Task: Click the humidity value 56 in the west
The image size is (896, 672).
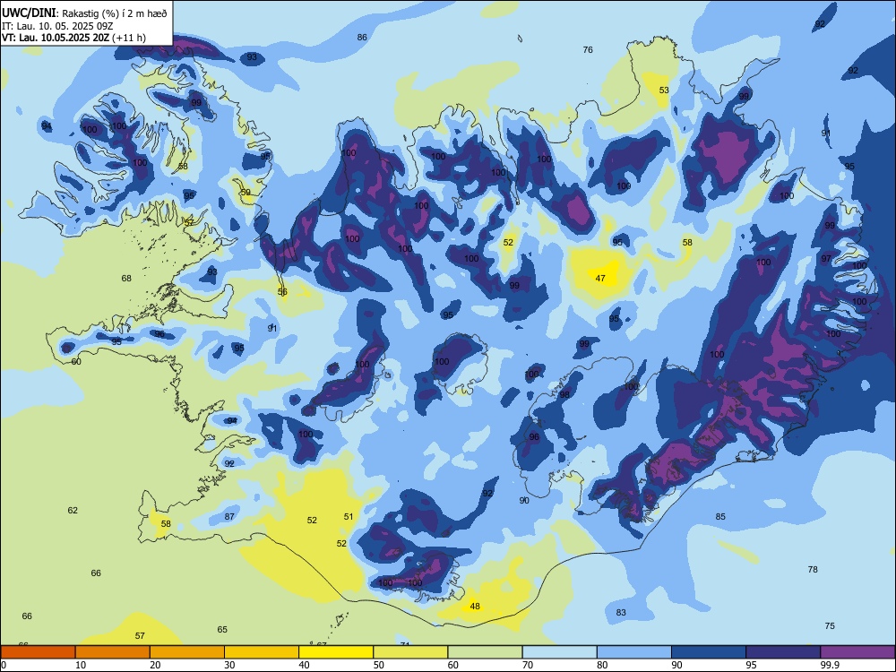Action: [282, 292]
